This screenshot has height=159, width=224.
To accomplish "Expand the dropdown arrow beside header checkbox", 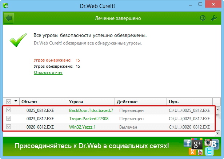I will (x=16, y=101).
